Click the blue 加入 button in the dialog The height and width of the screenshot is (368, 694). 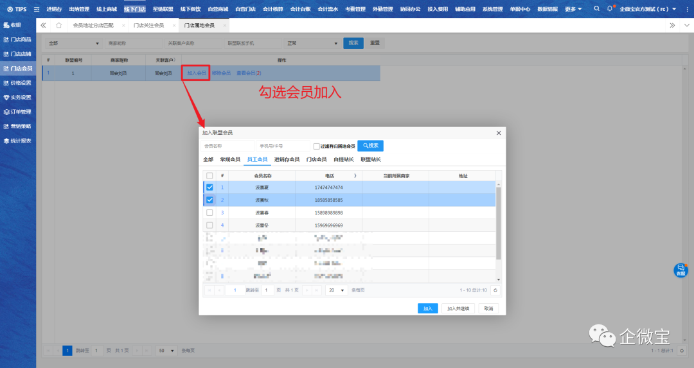pyautogui.click(x=427, y=308)
